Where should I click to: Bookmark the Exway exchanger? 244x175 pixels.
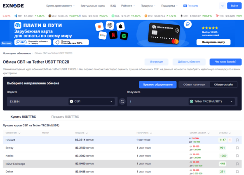click(237, 148)
